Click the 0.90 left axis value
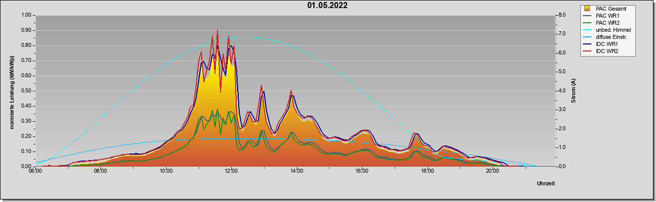656x202 pixels. pyautogui.click(x=26, y=30)
